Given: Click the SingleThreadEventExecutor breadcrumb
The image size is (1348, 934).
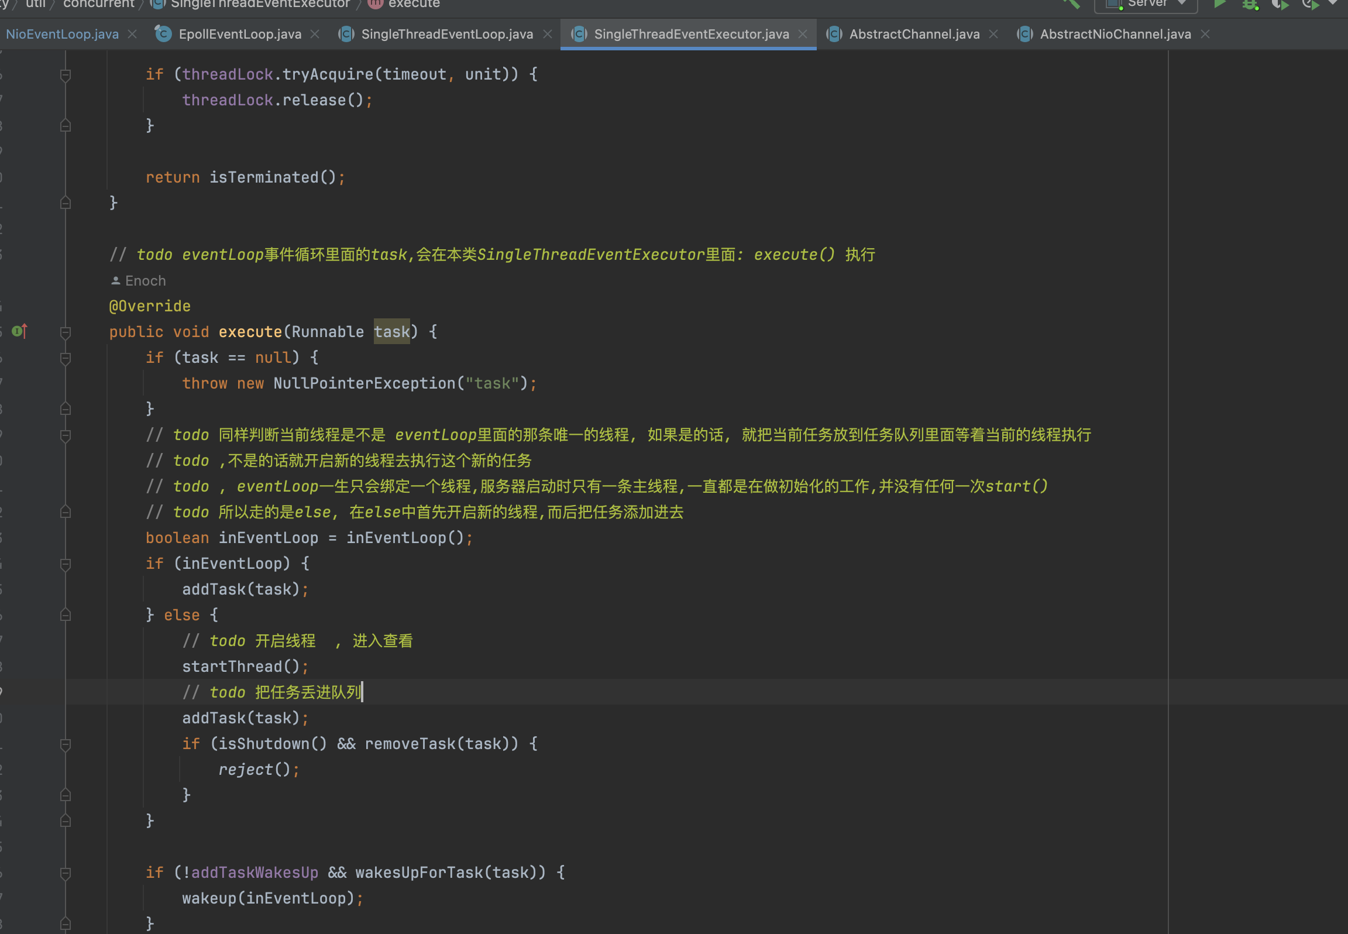Looking at the screenshot, I should point(260,4).
